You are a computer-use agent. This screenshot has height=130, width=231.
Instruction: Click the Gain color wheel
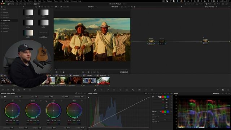pyautogui.click(x=53, y=110)
